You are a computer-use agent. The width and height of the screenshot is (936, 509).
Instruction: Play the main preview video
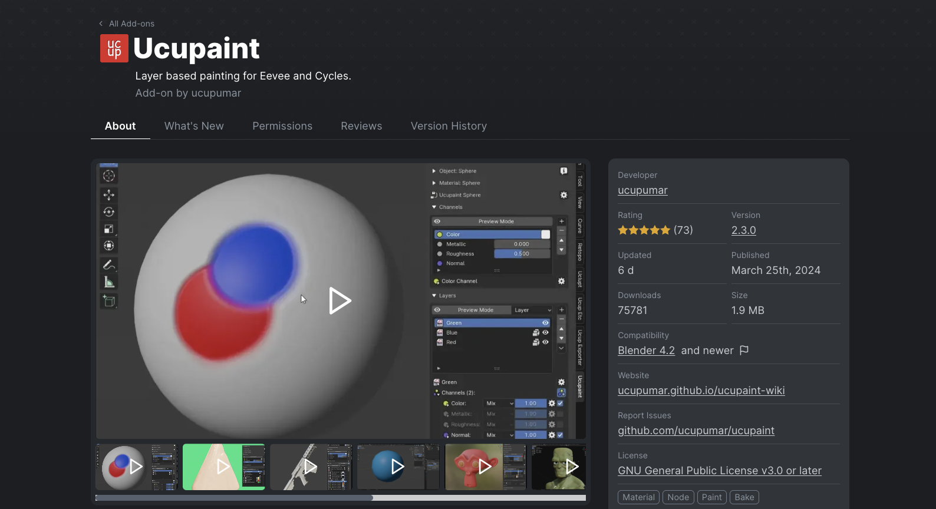[340, 301]
